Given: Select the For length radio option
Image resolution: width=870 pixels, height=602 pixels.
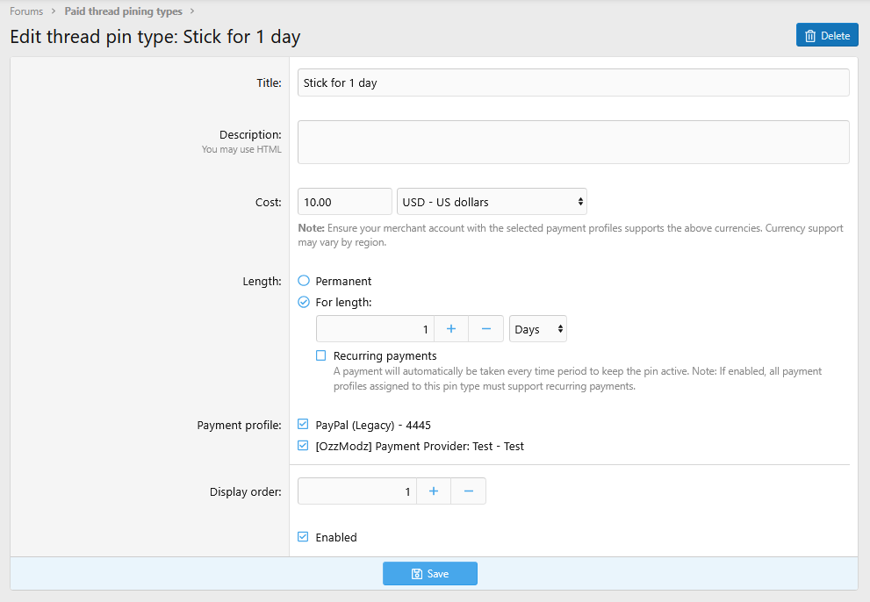Looking at the screenshot, I should (x=304, y=302).
